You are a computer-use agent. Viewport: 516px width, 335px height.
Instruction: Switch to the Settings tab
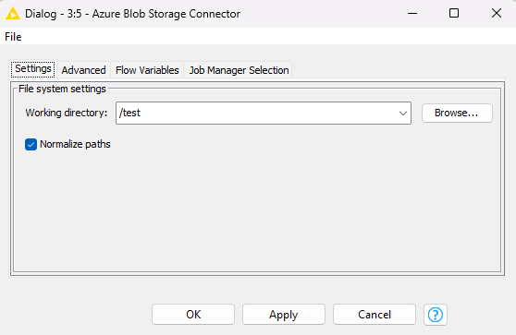[x=33, y=69]
